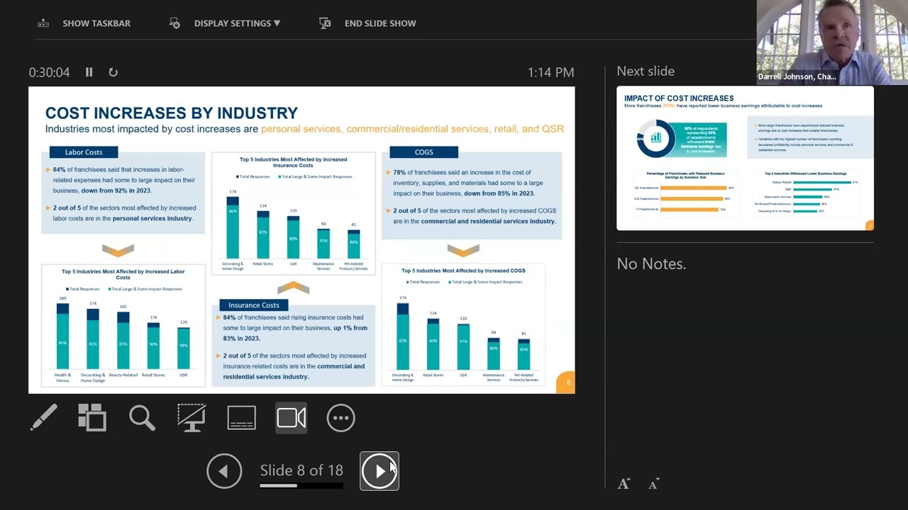Toggle the camera button
908x510 pixels.
(x=292, y=418)
